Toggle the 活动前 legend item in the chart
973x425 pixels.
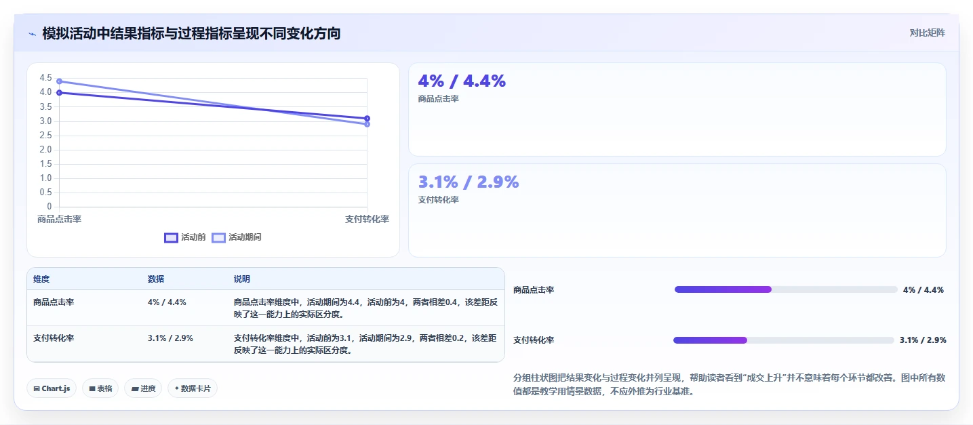185,237
